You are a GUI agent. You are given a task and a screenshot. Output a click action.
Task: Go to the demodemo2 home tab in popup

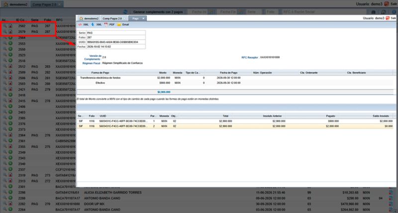(89, 18)
